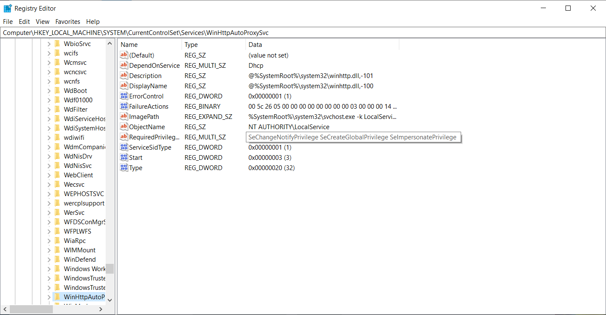Click the WdBoot folder icon
The width and height of the screenshot is (606, 315).
click(58, 90)
